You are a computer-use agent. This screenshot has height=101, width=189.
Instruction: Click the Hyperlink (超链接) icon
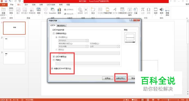tap(80, 10)
